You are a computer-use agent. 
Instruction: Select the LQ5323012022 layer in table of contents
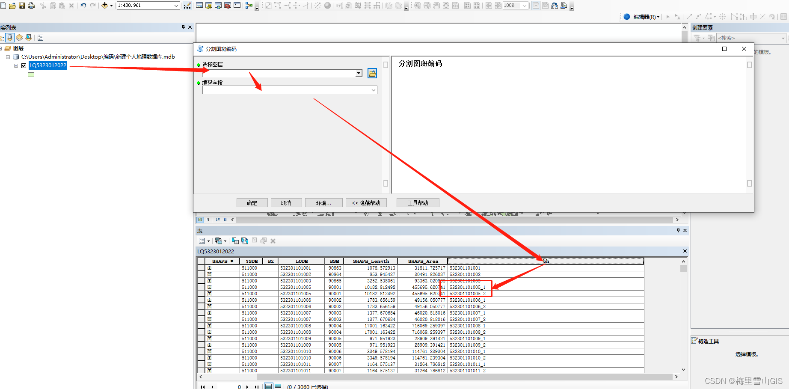[48, 65]
